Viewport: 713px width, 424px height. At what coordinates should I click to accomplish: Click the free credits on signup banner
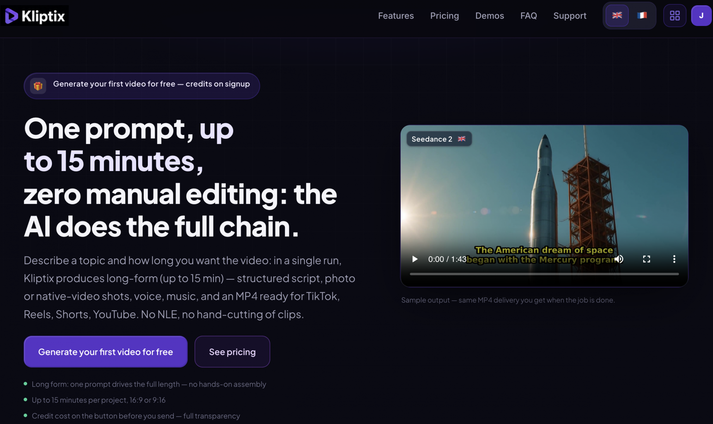click(142, 86)
